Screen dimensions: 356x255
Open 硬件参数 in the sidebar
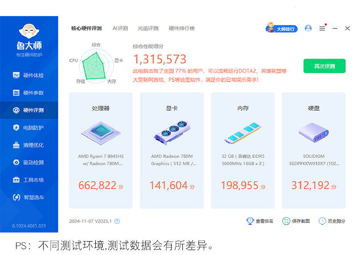29,93
